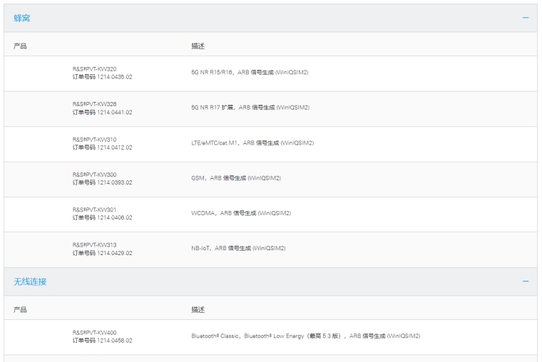Click the 5G NR R17 扩展 description
The image size is (542, 362).
click(250, 108)
